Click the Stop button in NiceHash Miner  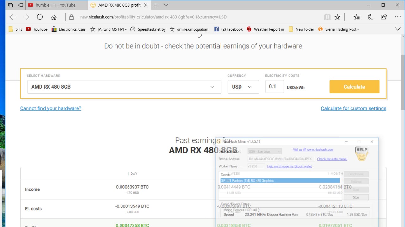click(x=356, y=197)
